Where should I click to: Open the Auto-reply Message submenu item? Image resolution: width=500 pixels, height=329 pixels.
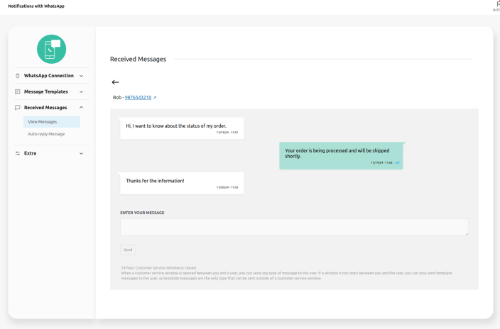(x=46, y=134)
